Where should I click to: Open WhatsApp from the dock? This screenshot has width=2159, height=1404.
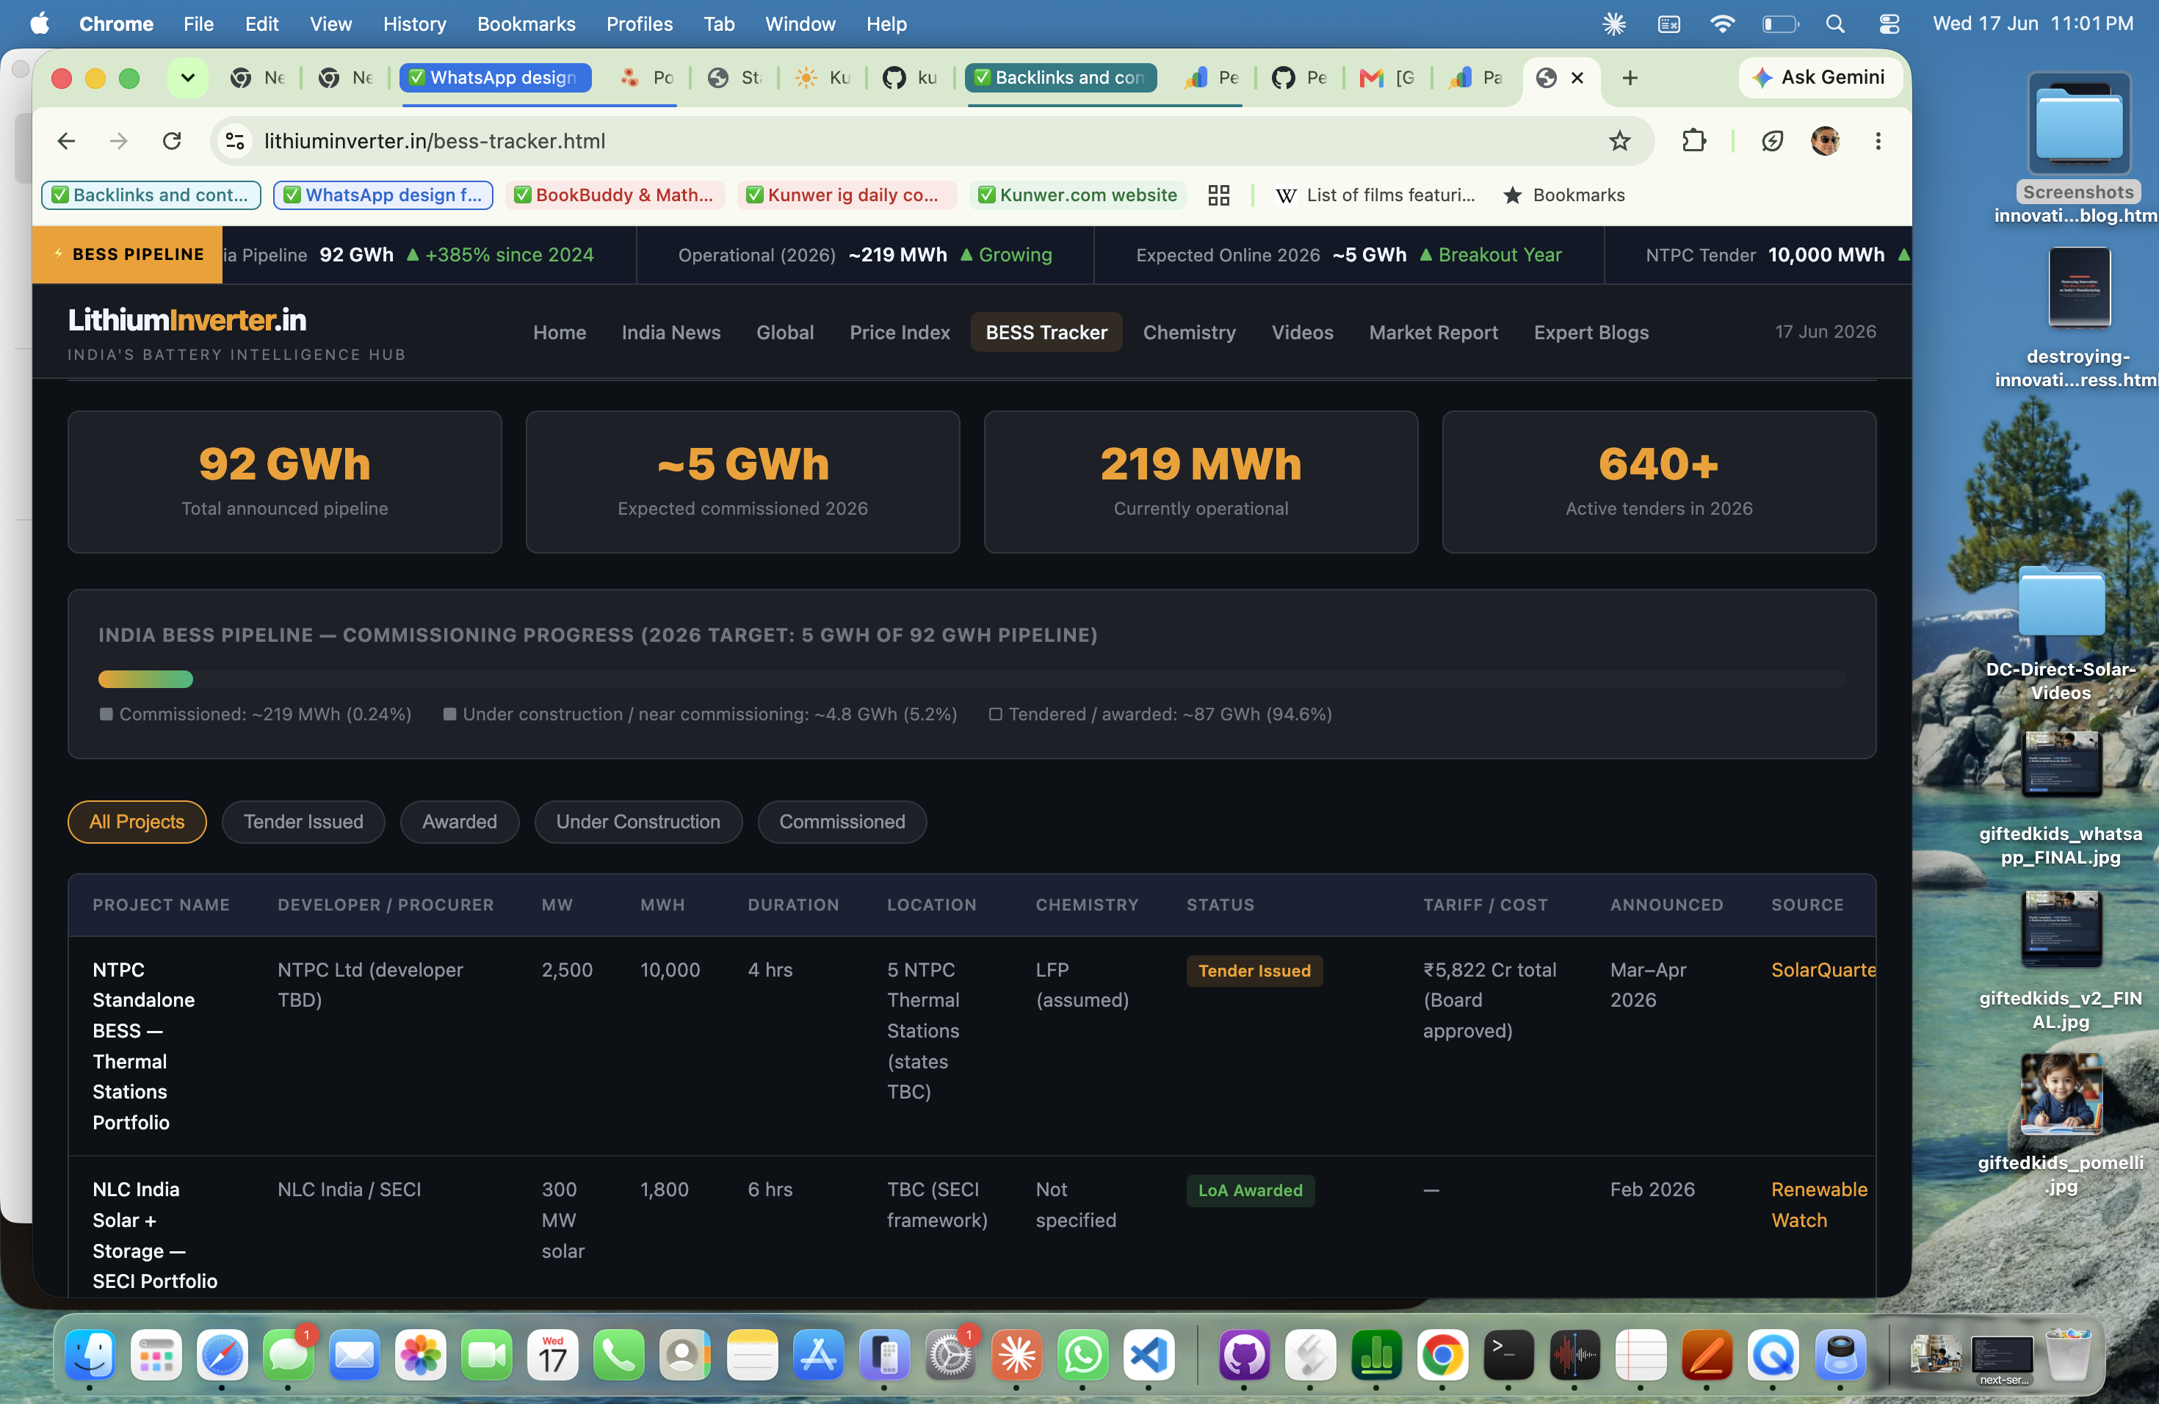[1082, 1355]
